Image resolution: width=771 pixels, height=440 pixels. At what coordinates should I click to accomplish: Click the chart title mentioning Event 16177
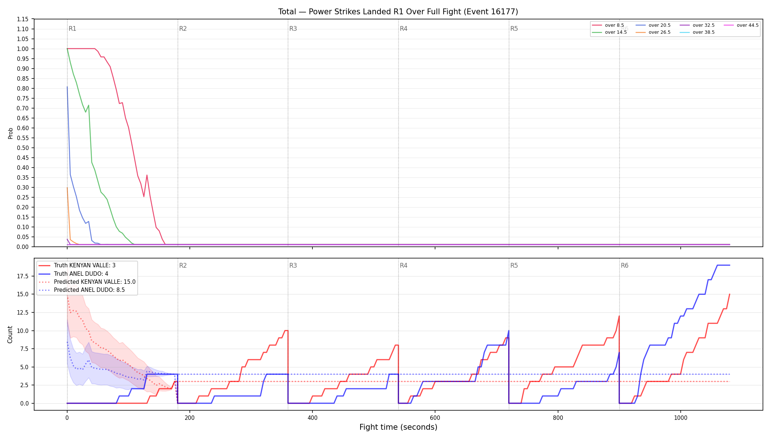point(398,12)
